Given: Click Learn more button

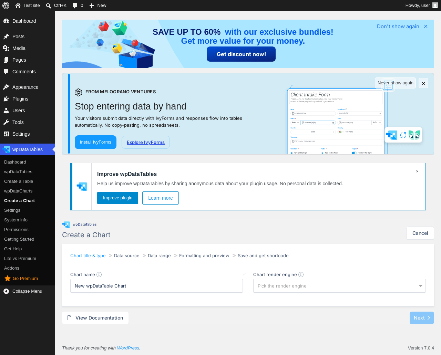Looking at the screenshot, I should click(161, 198).
